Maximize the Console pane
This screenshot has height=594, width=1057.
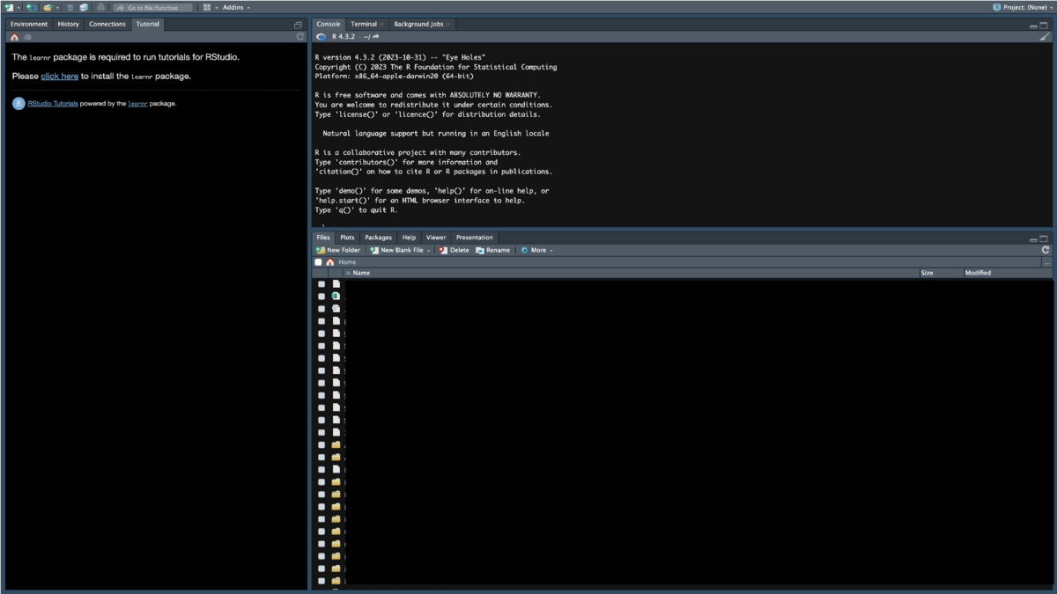pyautogui.click(x=1044, y=26)
